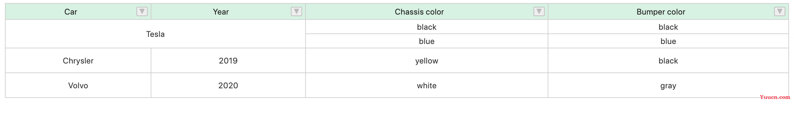Open the Bumper color filter dropdown
794x114 pixels.
780,11
